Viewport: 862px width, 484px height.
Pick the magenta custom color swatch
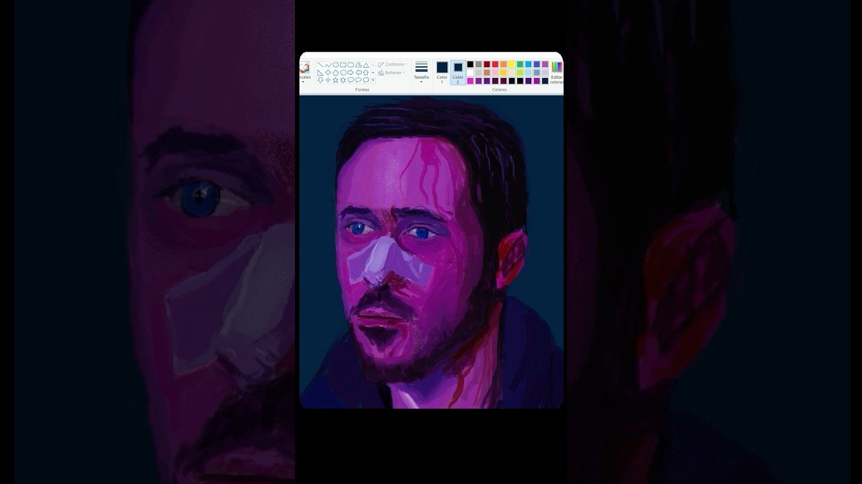470,81
